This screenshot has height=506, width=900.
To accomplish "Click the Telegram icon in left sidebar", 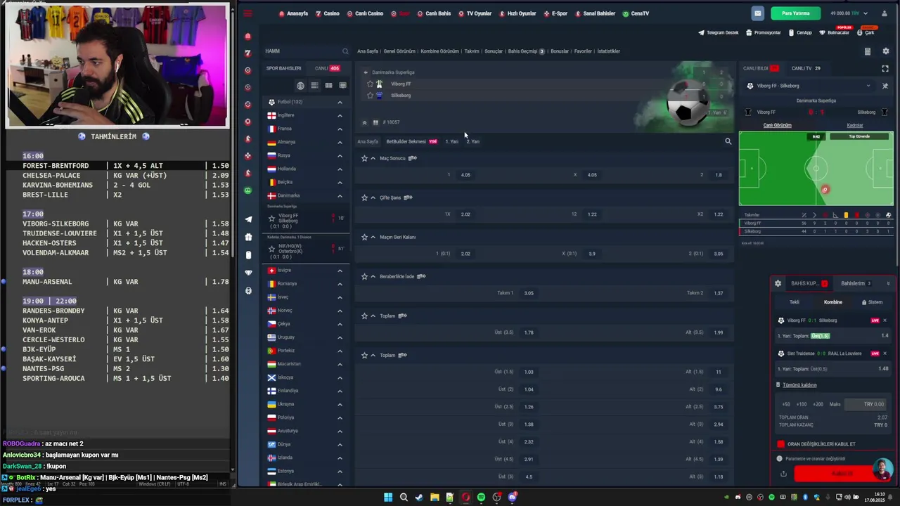I will click(247, 219).
